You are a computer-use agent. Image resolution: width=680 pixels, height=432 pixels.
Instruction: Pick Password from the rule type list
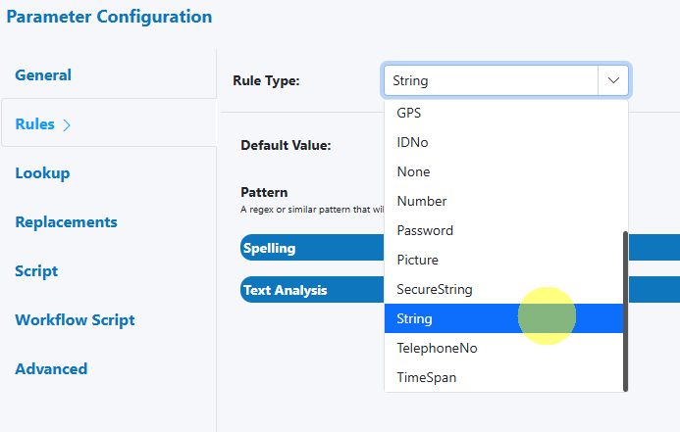click(x=503, y=231)
